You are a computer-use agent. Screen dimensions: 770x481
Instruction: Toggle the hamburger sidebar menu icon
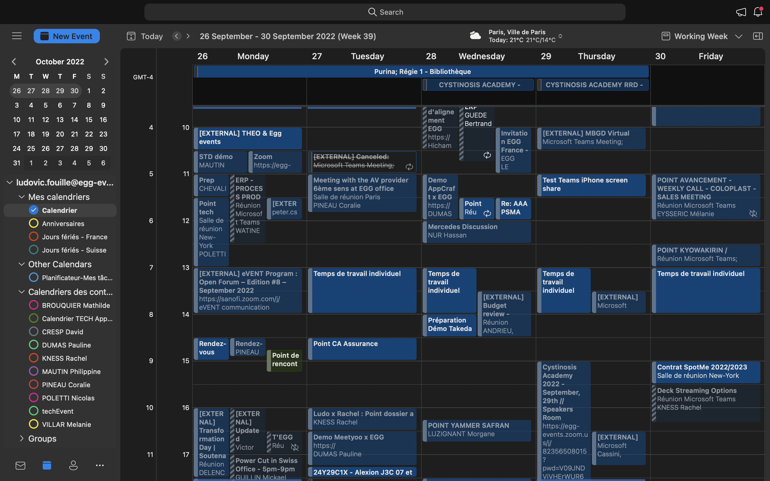tap(17, 36)
